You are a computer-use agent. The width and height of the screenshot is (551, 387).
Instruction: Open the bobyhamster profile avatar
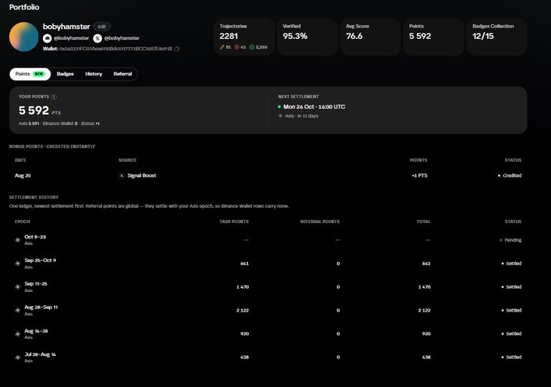click(23, 37)
